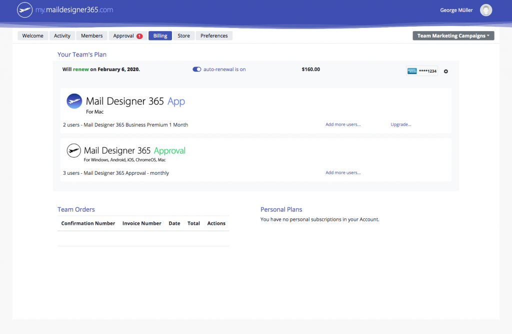512x334 pixels.
Task: Click the 'Mail Designer 365 Approval' product title
Action: (134, 151)
